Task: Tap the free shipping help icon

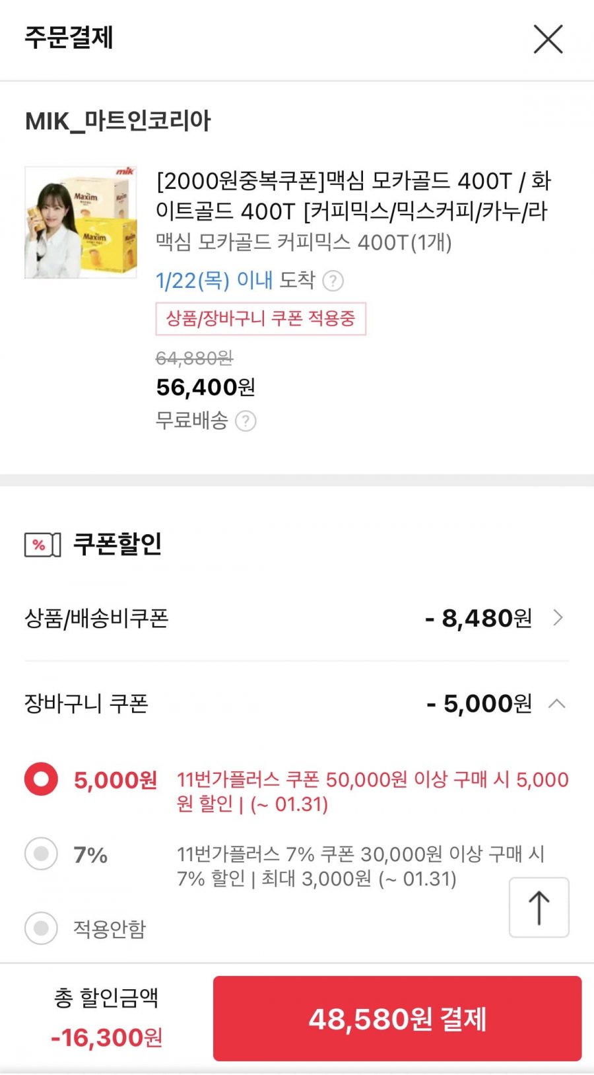Action: click(246, 421)
